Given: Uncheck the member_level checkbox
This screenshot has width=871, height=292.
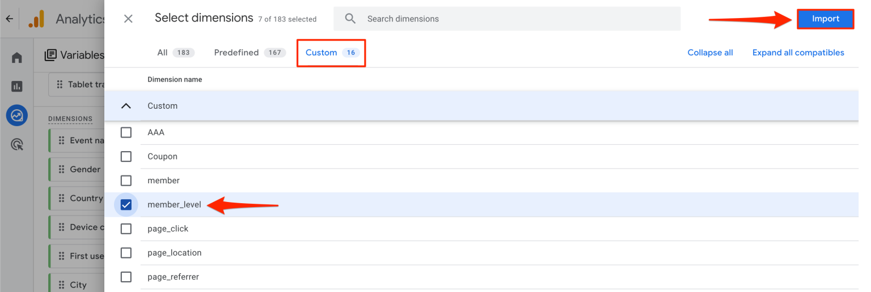Looking at the screenshot, I should click(x=126, y=205).
